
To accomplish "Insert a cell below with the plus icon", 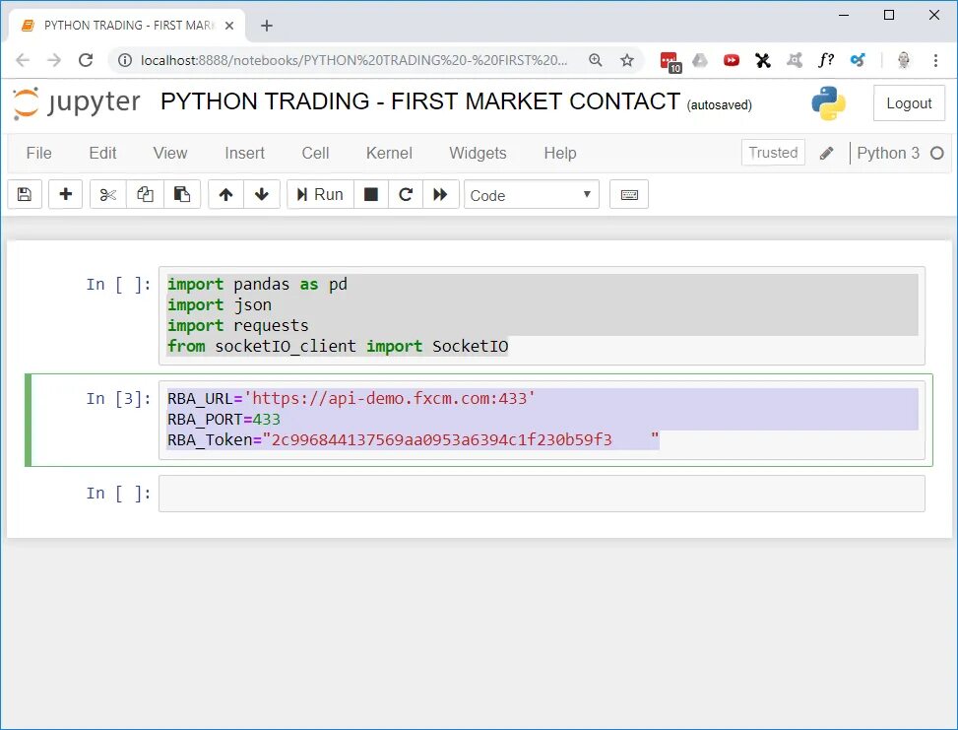I will pos(65,194).
